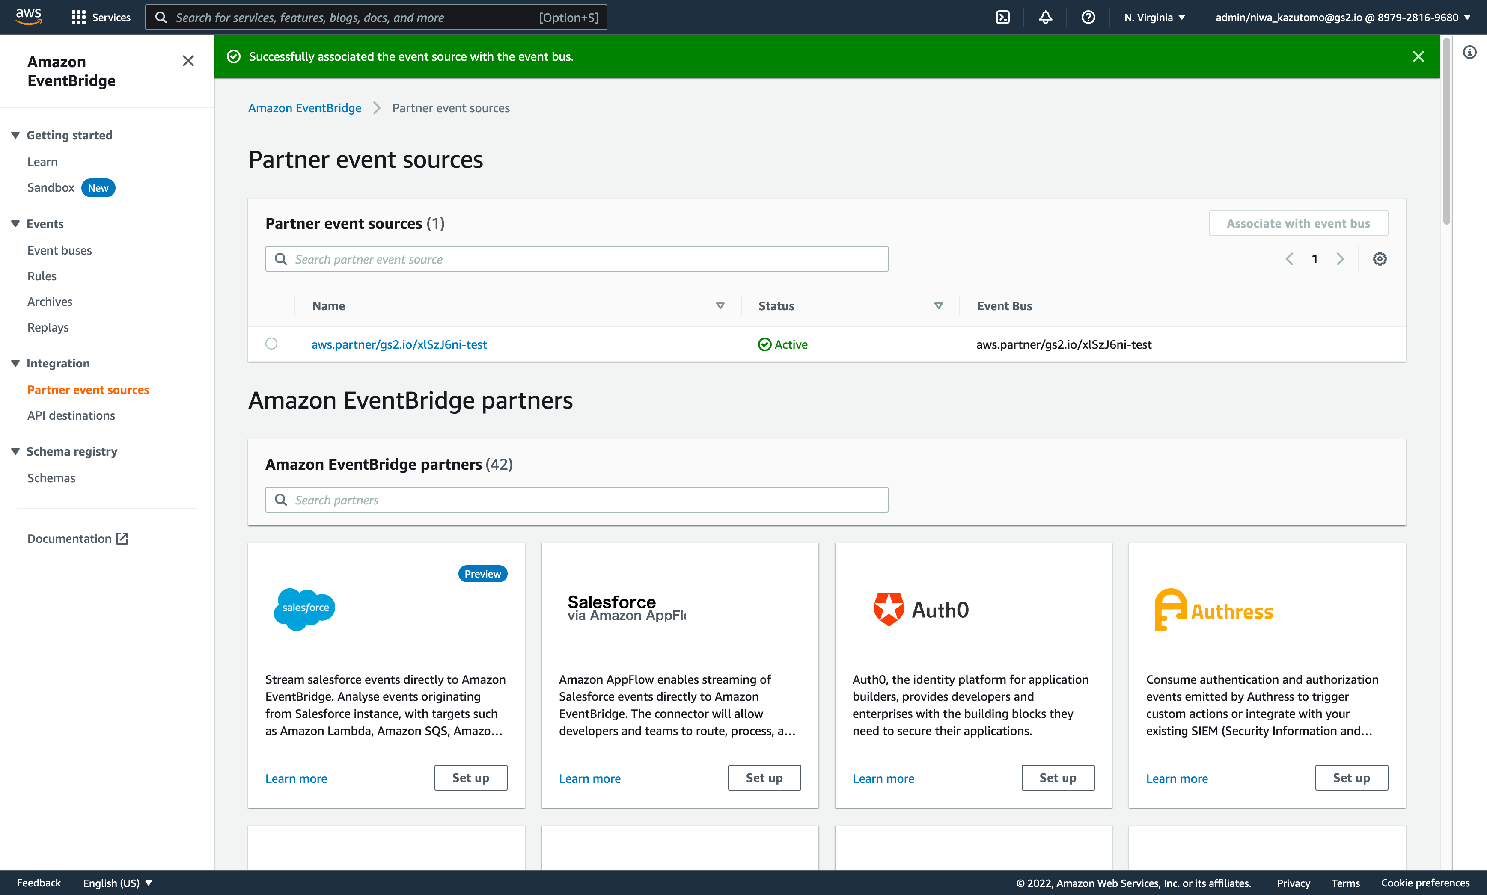Open Learn in the sidebar
The image size is (1487, 895).
click(x=42, y=162)
